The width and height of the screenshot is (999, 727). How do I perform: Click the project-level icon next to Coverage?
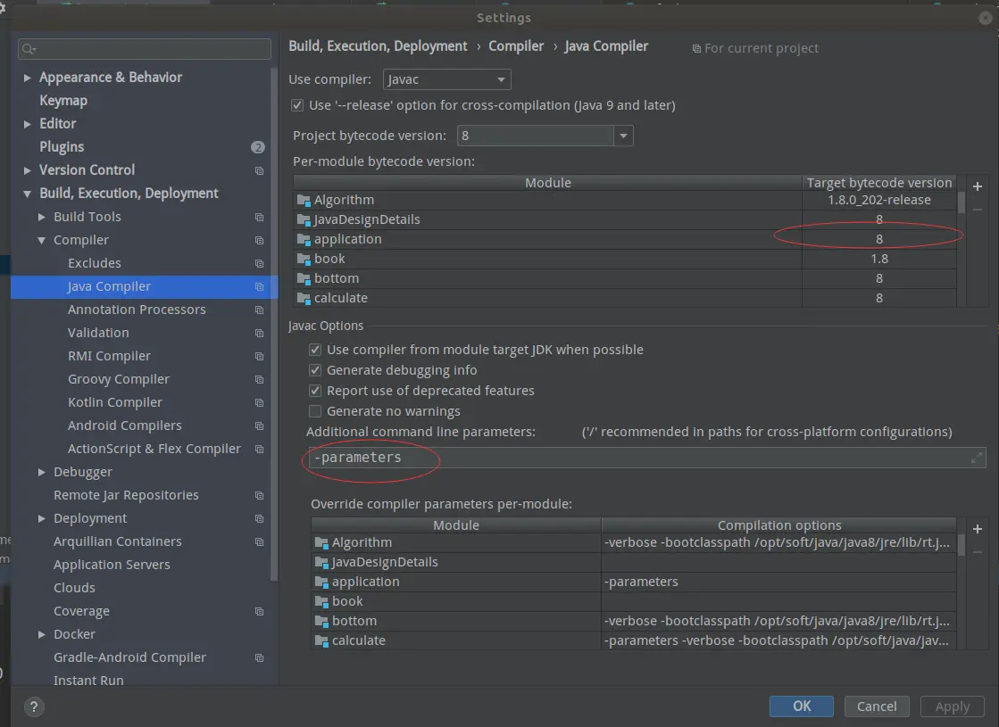coord(259,611)
